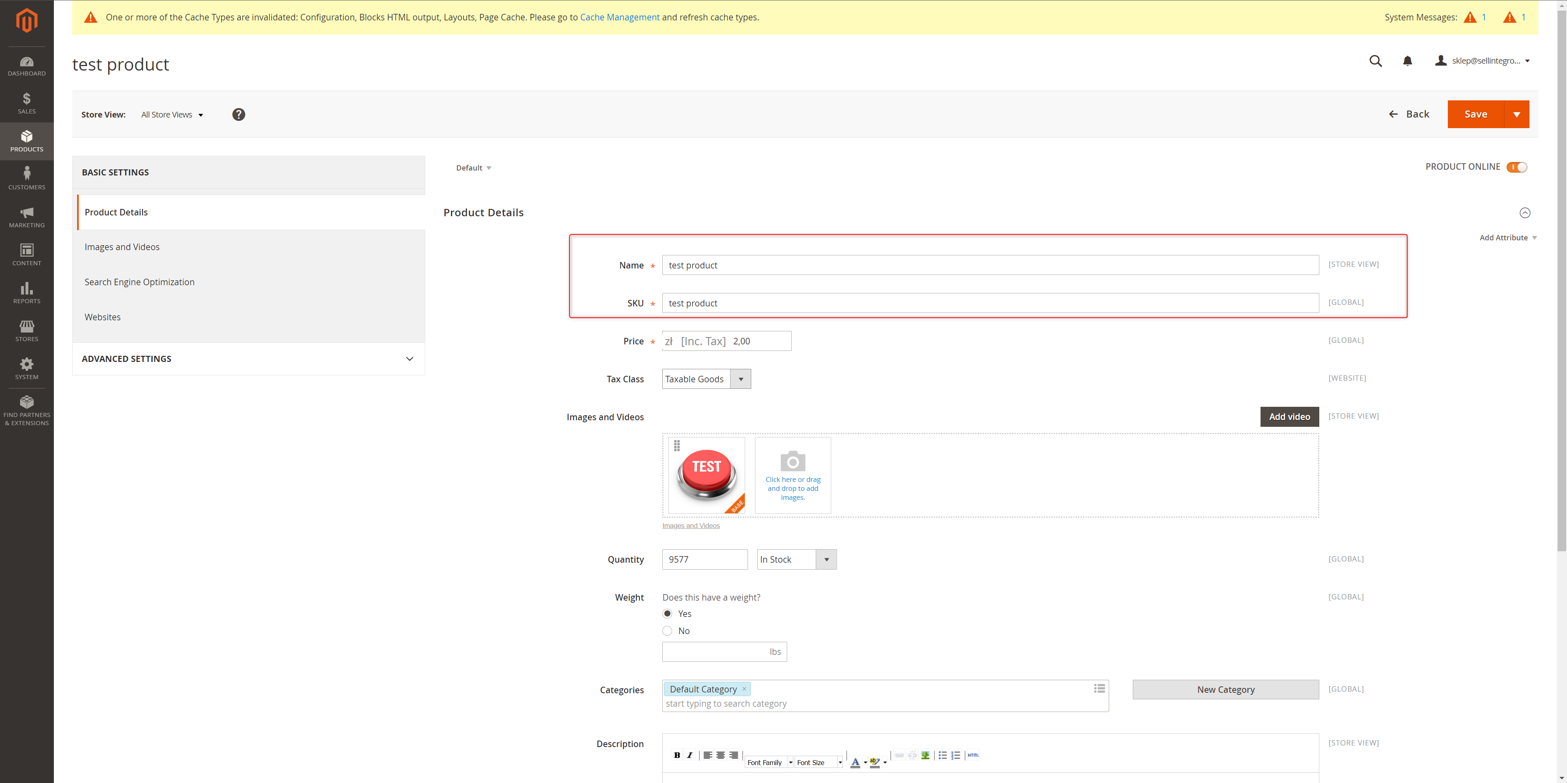Open the Font Family dropdown
The image size is (1567, 783).
tap(769, 762)
